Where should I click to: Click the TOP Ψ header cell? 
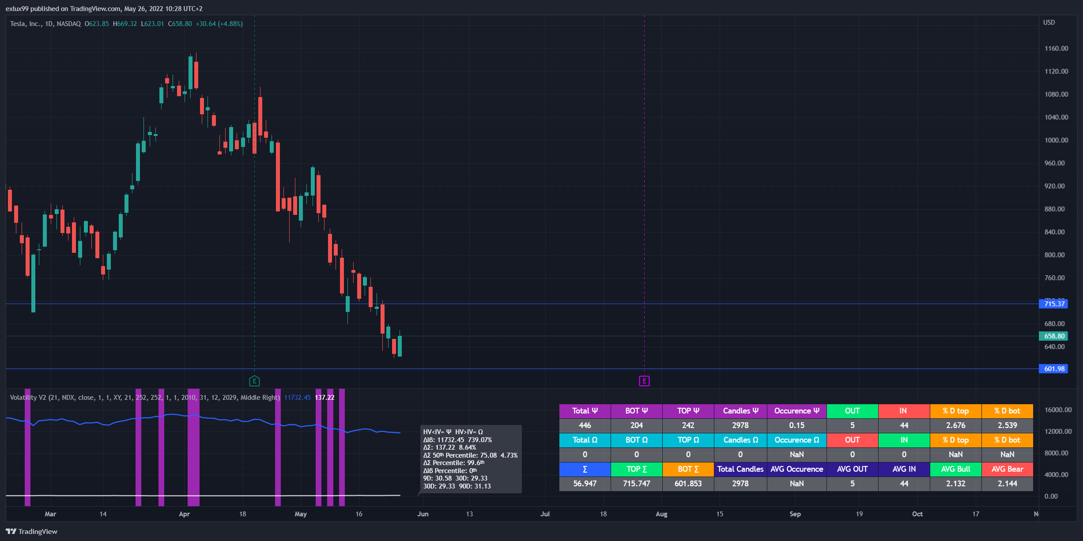[x=688, y=411]
